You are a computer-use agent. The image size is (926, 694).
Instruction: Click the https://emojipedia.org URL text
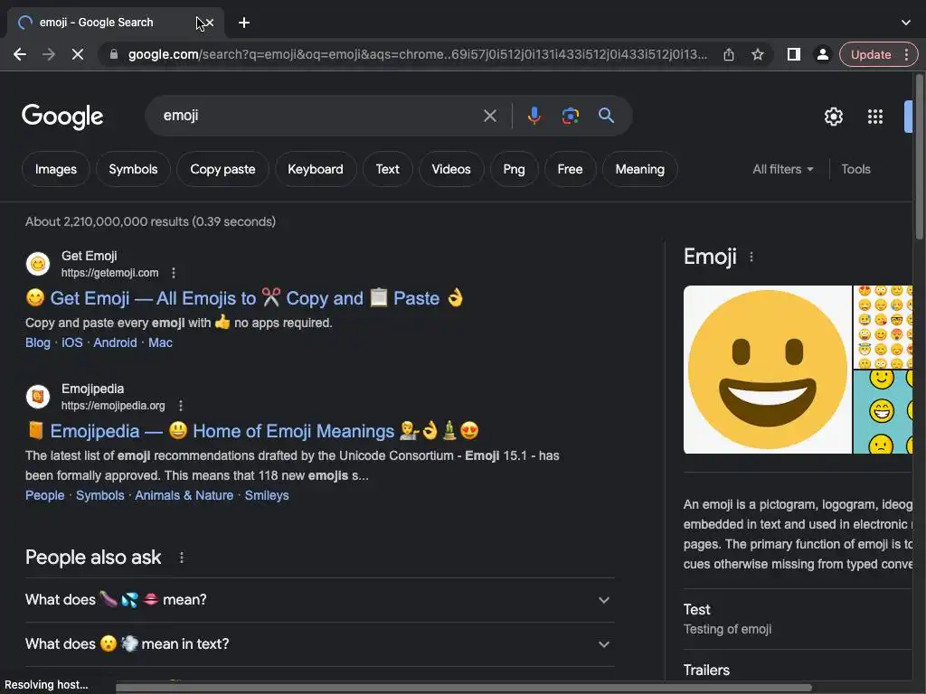point(113,406)
